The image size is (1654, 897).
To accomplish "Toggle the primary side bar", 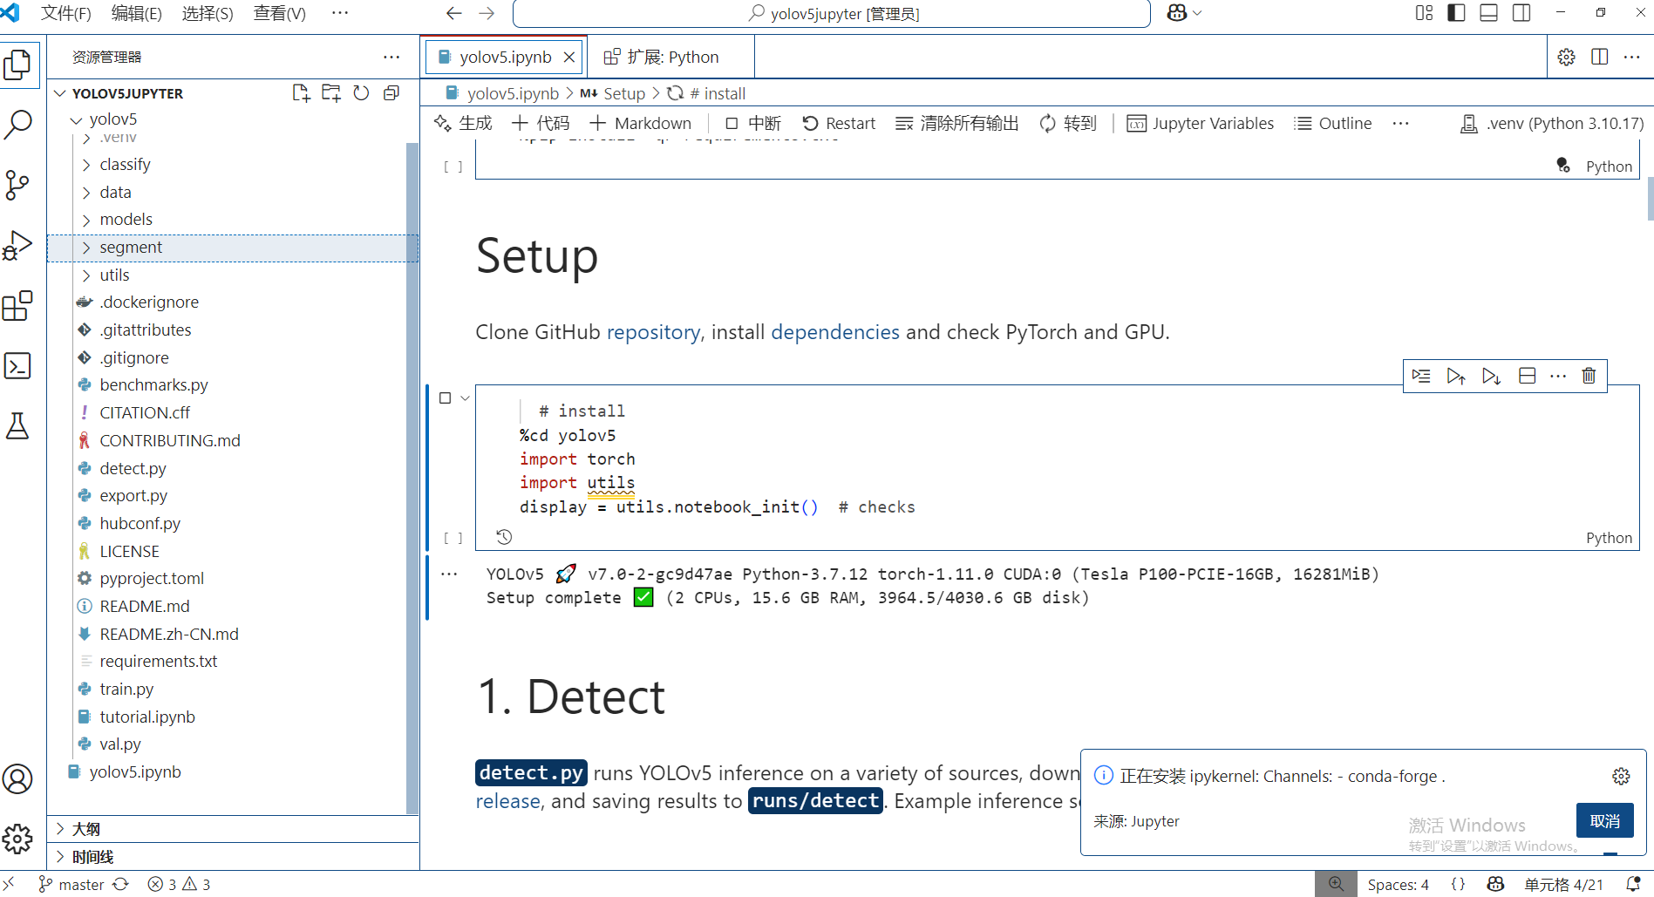I will point(1456,13).
